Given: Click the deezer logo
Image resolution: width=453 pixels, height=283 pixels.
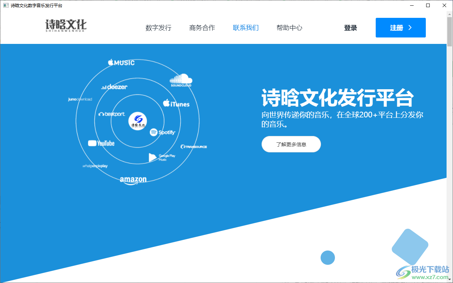Looking at the screenshot, I should pos(115,86).
